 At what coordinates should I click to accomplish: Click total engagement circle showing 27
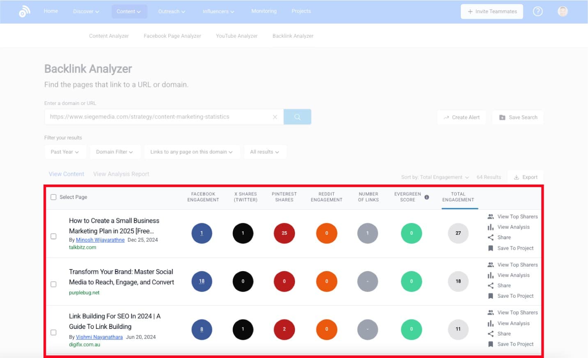pyautogui.click(x=458, y=233)
